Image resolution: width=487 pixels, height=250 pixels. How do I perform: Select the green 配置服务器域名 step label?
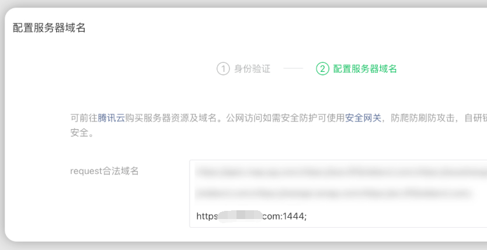point(365,69)
